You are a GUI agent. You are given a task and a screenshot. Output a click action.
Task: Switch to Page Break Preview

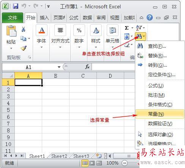(99, 163)
